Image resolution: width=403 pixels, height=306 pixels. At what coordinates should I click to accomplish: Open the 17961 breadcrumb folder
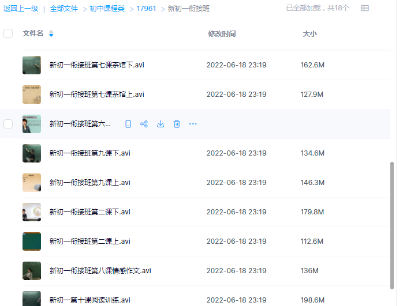[x=146, y=9]
